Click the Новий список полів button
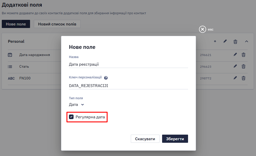Screen dimensions: 256x156 [57, 24]
